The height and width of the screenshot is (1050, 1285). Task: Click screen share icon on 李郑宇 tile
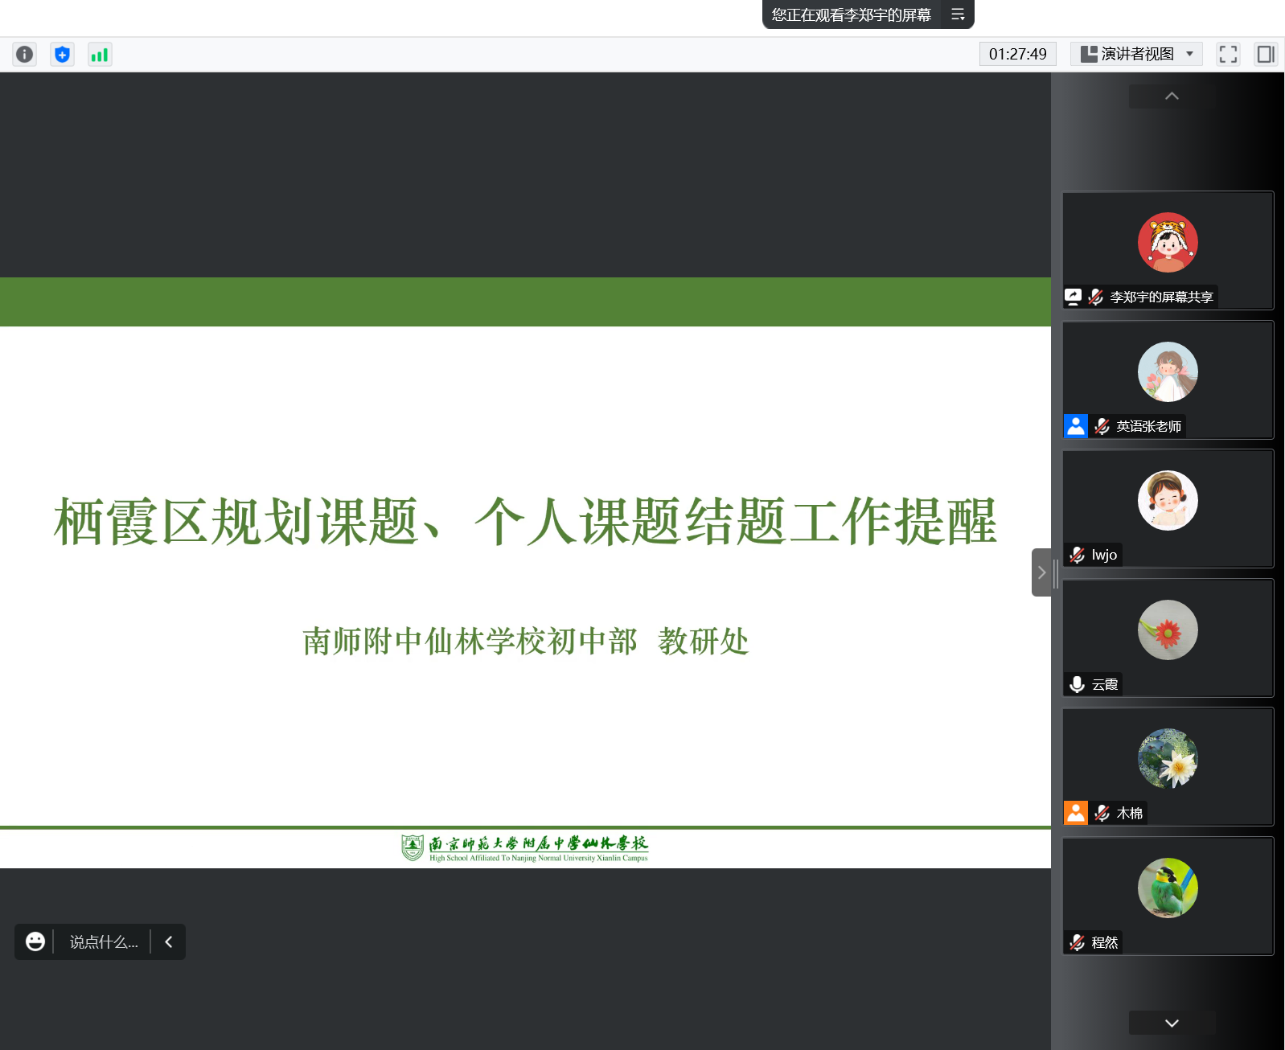point(1074,297)
